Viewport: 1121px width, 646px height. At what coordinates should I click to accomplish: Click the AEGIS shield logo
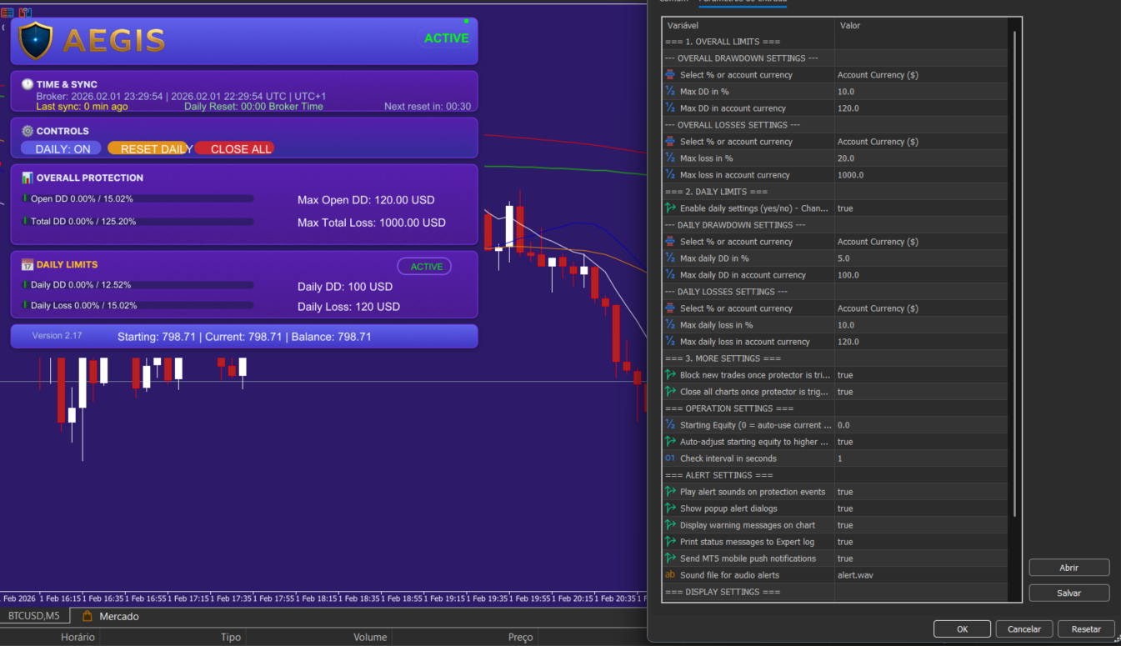pos(36,40)
